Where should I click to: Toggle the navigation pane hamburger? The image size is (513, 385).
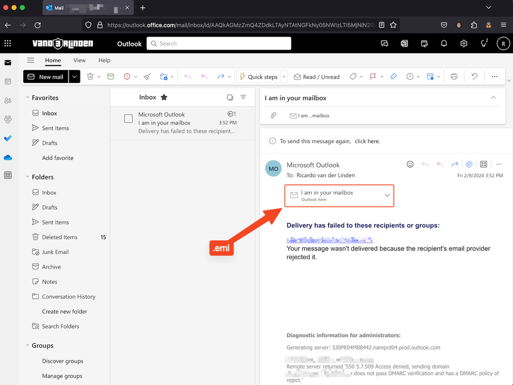coord(30,60)
